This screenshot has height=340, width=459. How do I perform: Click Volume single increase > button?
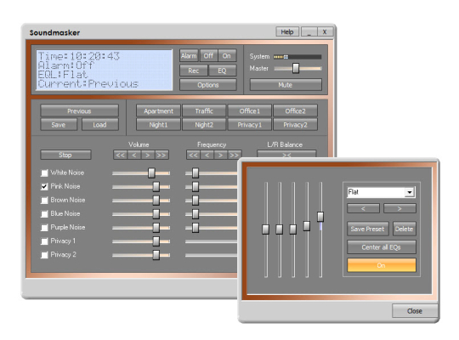(x=148, y=155)
